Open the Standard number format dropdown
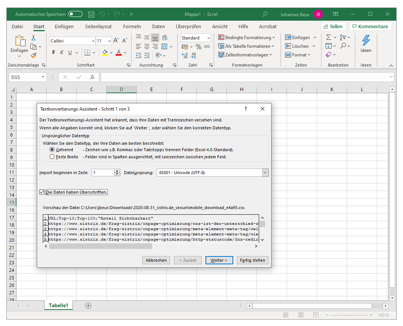Screen dimensions: 403x326 point(208,38)
